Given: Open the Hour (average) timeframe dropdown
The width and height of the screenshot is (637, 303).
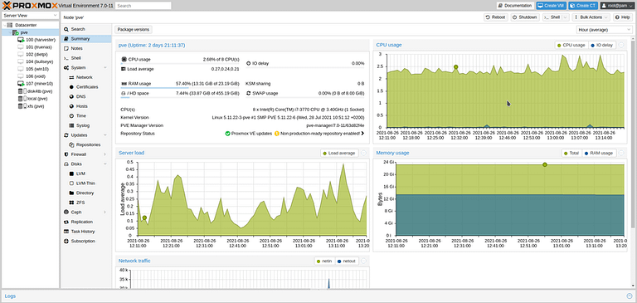Looking at the screenshot, I should (x=604, y=30).
